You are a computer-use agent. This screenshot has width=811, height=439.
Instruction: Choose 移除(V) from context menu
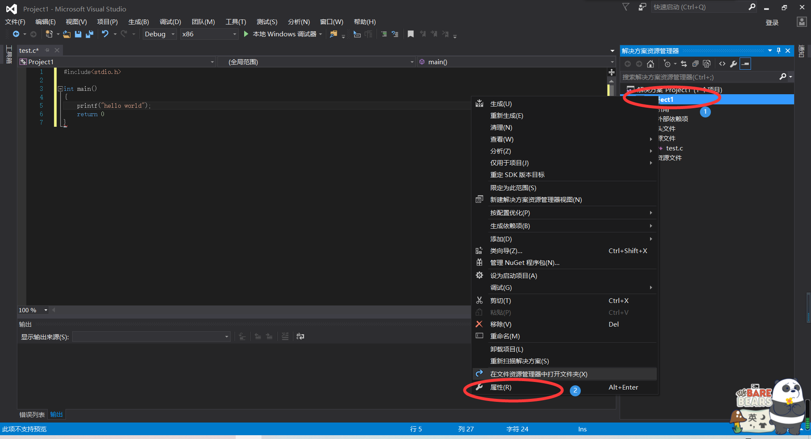pyautogui.click(x=565, y=324)
